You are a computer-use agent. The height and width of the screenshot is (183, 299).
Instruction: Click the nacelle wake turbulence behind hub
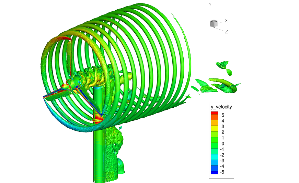point(90,77)
